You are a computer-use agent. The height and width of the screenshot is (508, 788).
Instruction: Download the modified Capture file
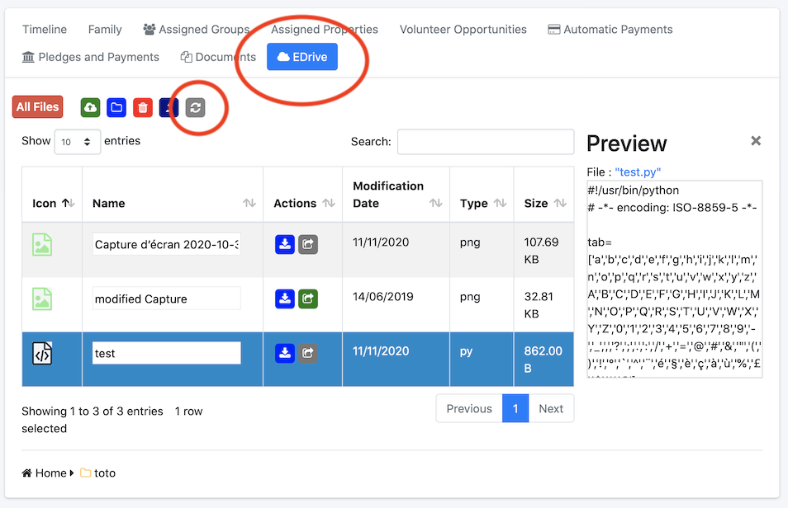pos(284,299)
